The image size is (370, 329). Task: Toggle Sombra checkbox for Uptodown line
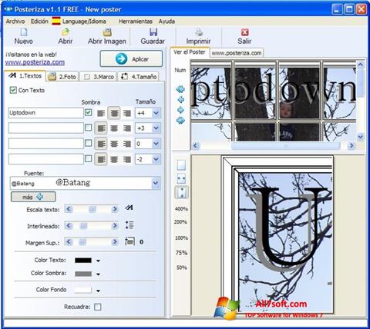click(x=88, y=112)
